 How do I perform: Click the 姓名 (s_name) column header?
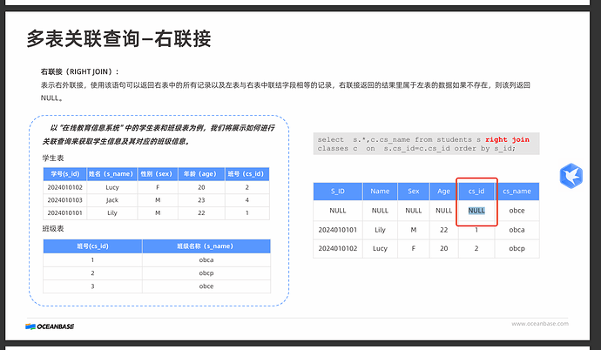click(112, 174)
